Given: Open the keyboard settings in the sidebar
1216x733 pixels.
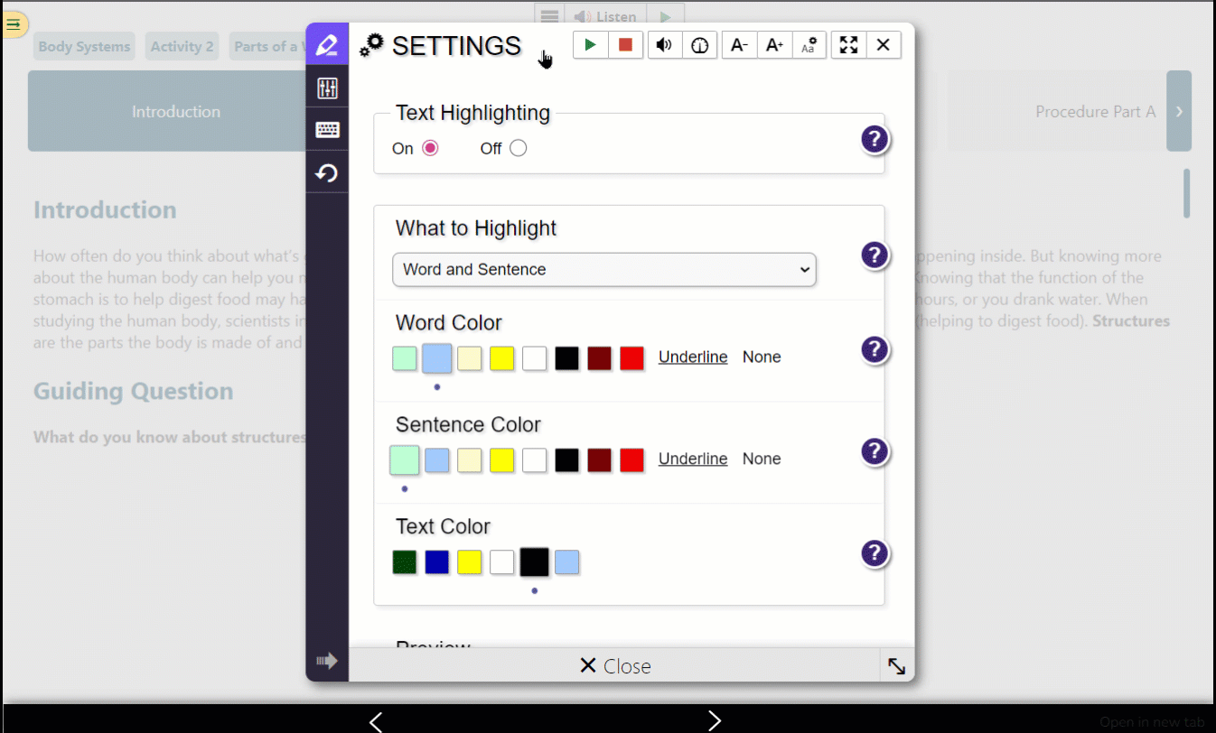Looking at the screenshot, I should coord(327,129).
